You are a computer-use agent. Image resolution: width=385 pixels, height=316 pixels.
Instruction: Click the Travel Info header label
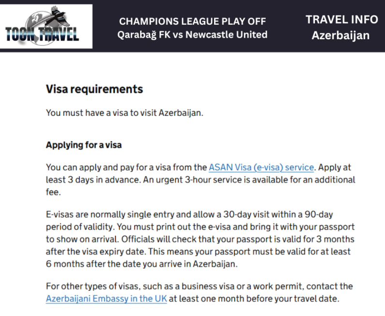[342, 20]
